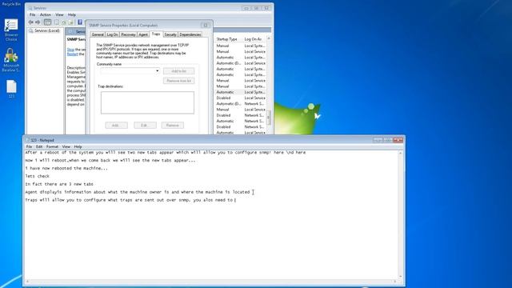The image size is (512, 288).
Task: Click the Forward arrow in Services toolbar
Action: 38,22
